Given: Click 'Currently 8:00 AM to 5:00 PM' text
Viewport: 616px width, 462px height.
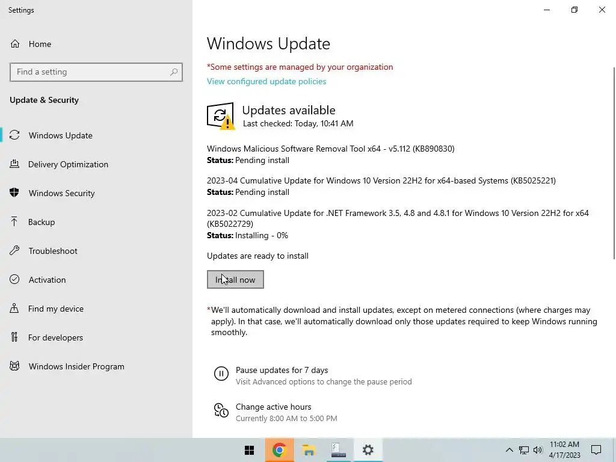Looking at the screenshot, I should [x=286, y=419].
